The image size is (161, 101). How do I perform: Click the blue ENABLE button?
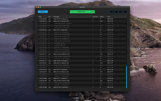tap(43, 12)
